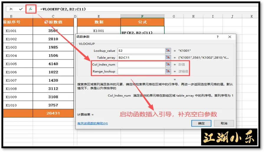Image resolution: width=264 pixels, height=152 pixels.
Task: Focus the Range_lookup input field
Action: pos(141,71)
